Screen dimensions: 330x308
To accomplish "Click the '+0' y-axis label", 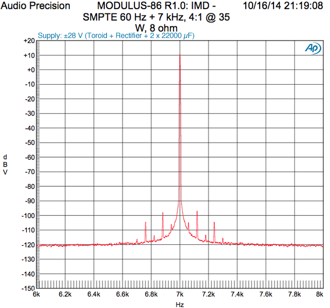I will (31, 70).
